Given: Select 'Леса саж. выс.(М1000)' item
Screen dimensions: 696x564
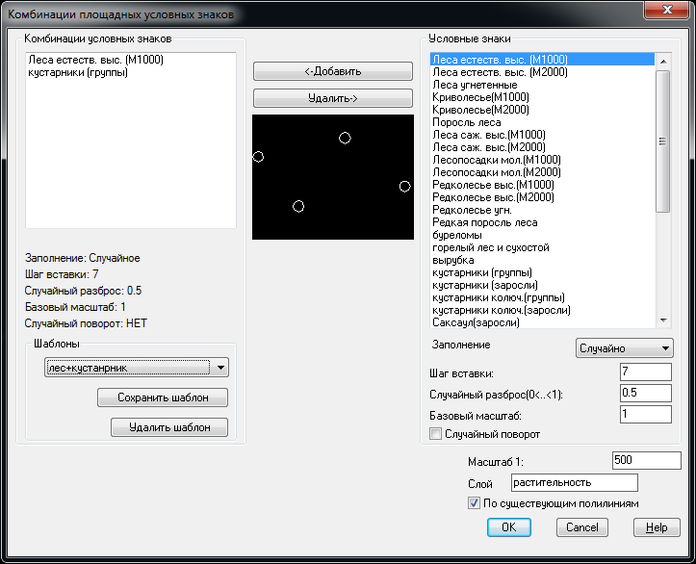Looking at the screenshot, I should [542, 135].
